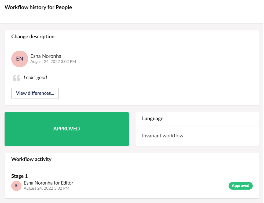This screenshot has height=203, width=264.
Task: Click the word People in the title
Action: pyautogui.click(x=64, y=7)
